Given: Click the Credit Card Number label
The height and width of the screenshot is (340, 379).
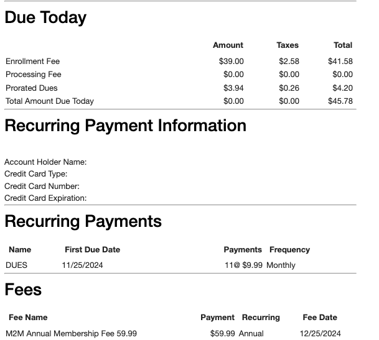Looking at the screenshot, I should click(42, 186).
